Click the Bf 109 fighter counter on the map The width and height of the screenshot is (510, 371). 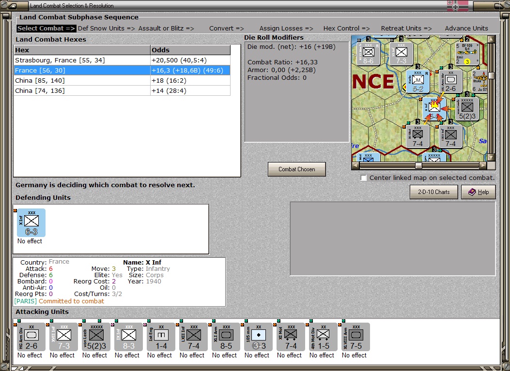[x=467, y=54]
